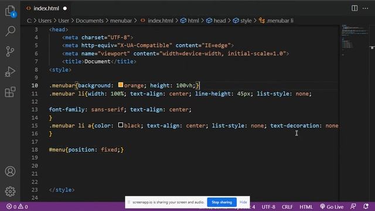Select style element in breadcrumb
Image resolution: width=375 pixels, height=211 pixels.
pyautogui.click(x=242, y=21)
